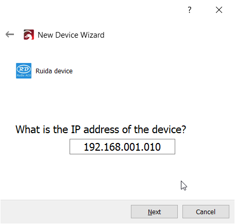Click the red wizard app icon
This screenshot has width=235, height=224.
click(x=29, y=35)
